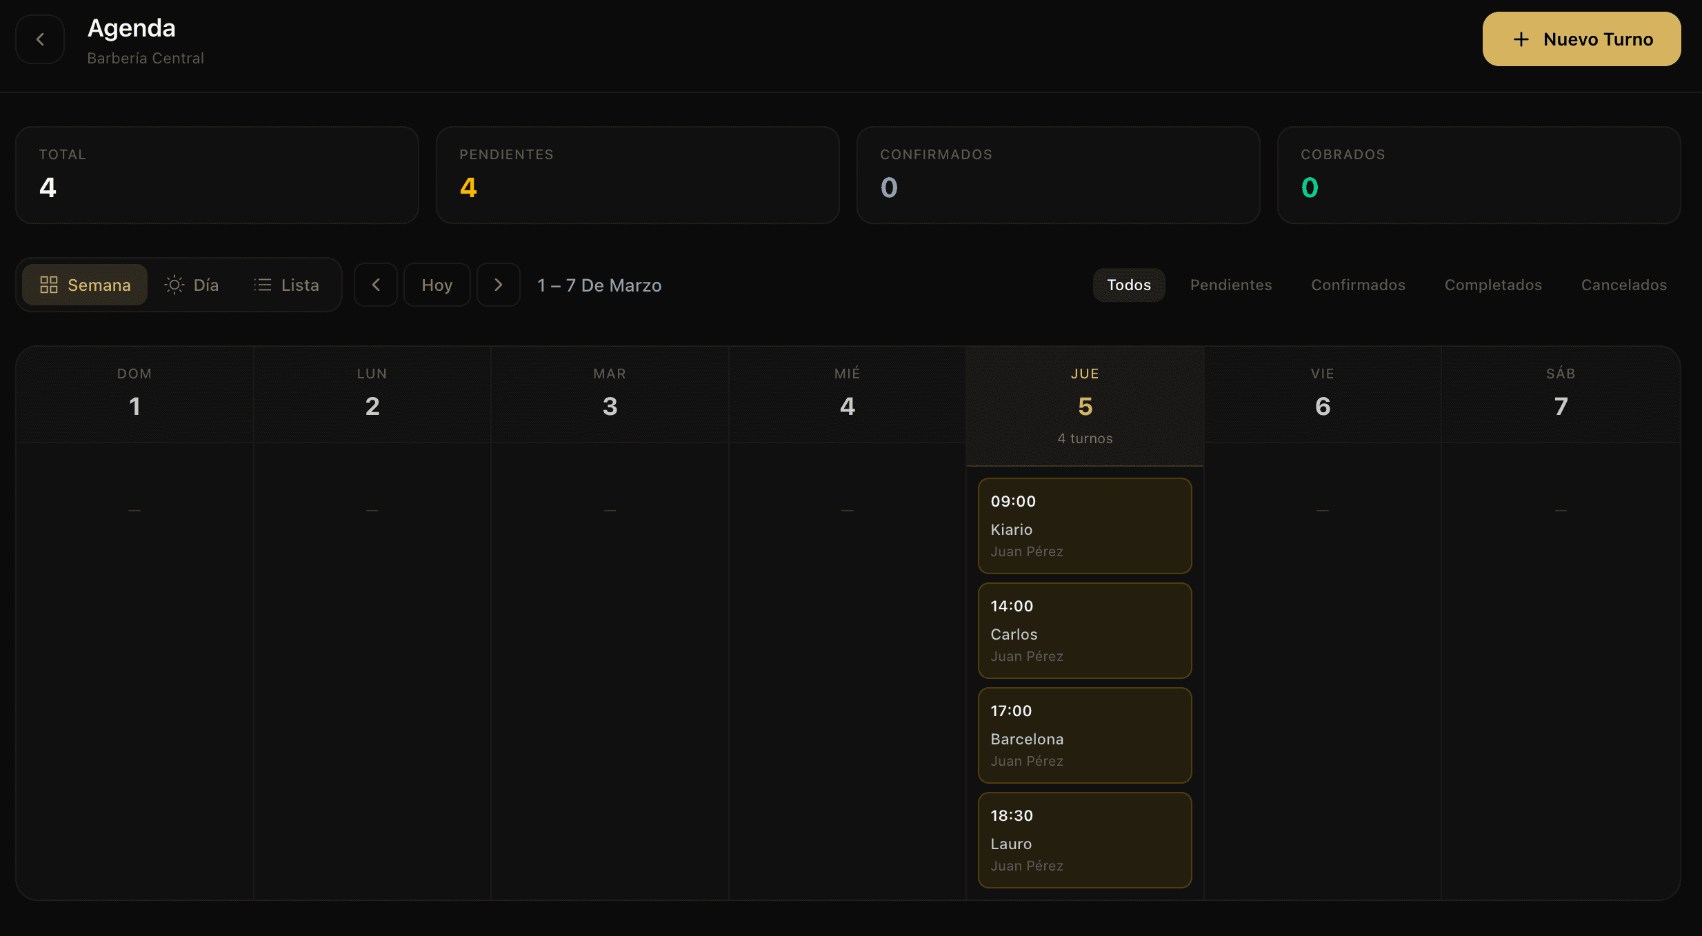Show Confirmados appointments
Image resolution: width=1702 pixels, height=936 pixels.
tap(1358, 285)
